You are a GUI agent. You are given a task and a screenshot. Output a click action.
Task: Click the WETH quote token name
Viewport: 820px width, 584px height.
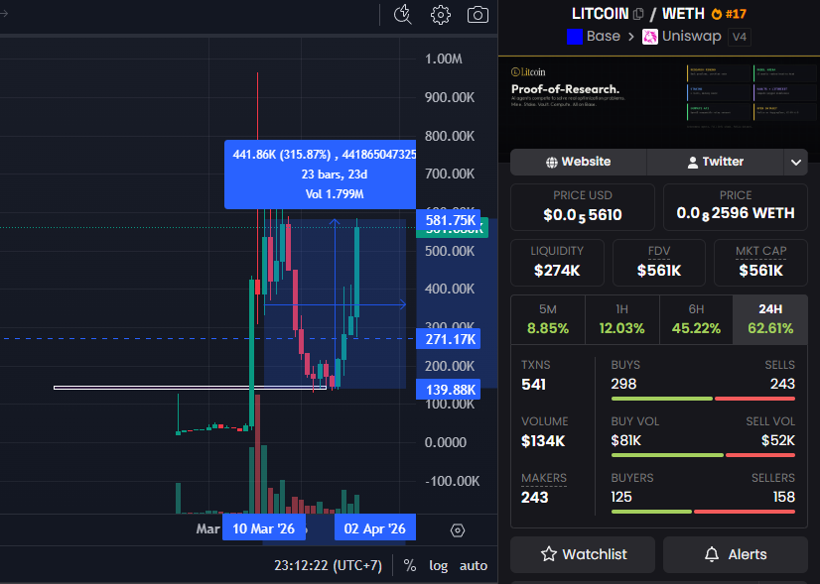(x=683, y=14)
